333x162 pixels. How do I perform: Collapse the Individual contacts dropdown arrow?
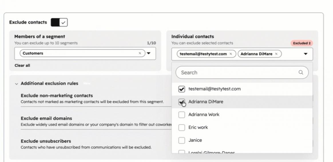pyautogui.click(x=306, y=54)
